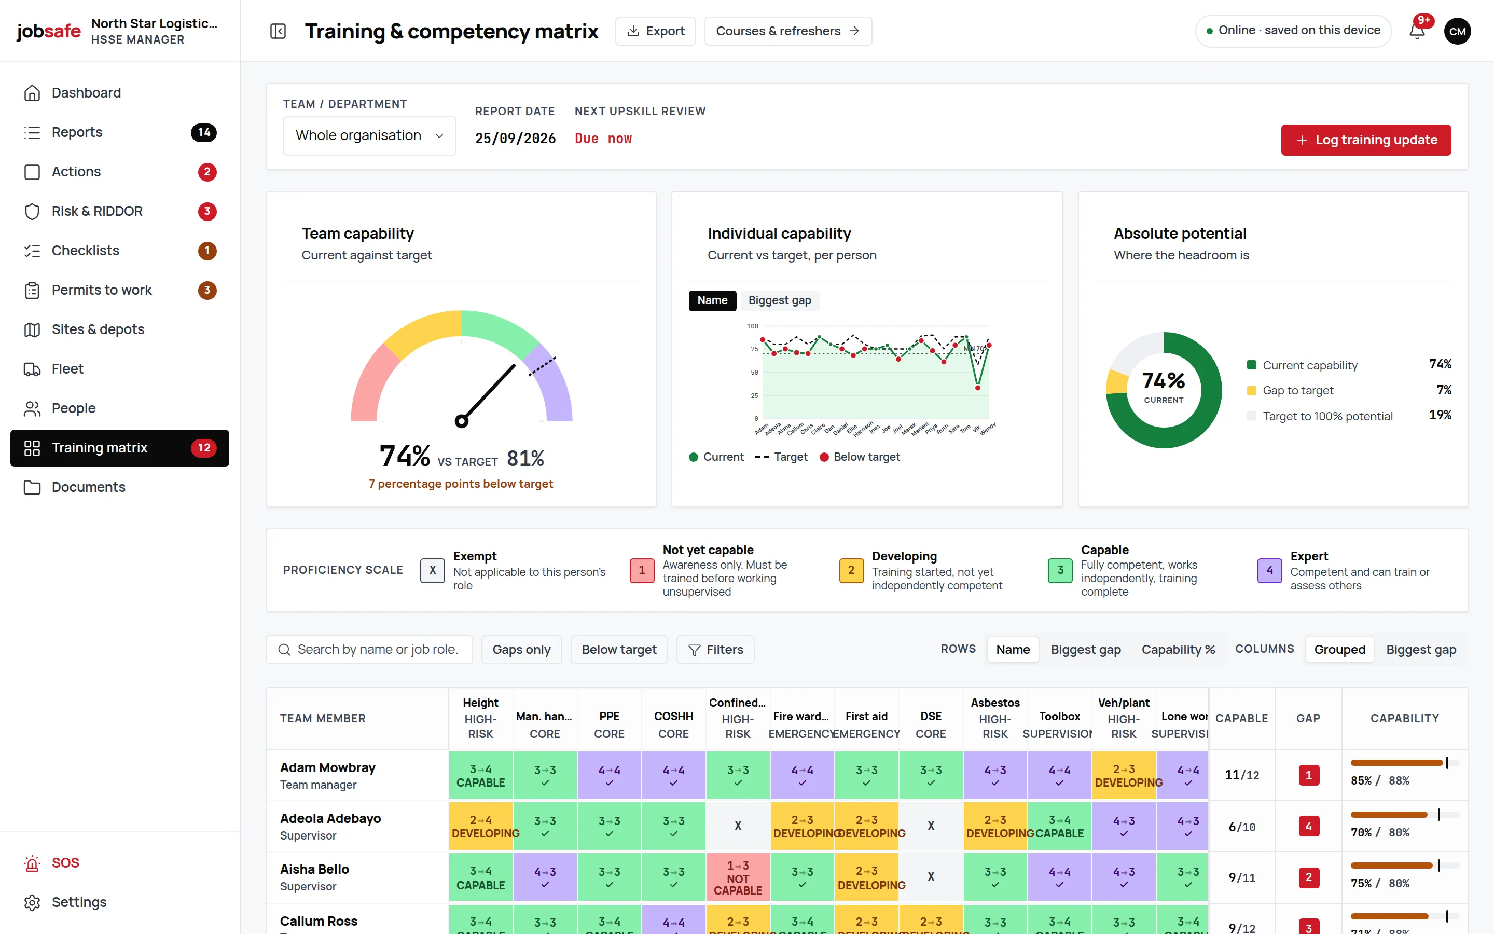
Task: Open Documents folder icon
Action: (x=32, y=487)
